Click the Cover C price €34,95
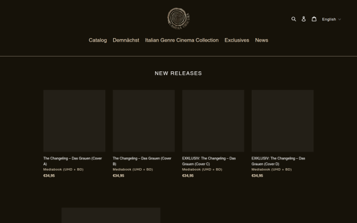 click(188, 175)
